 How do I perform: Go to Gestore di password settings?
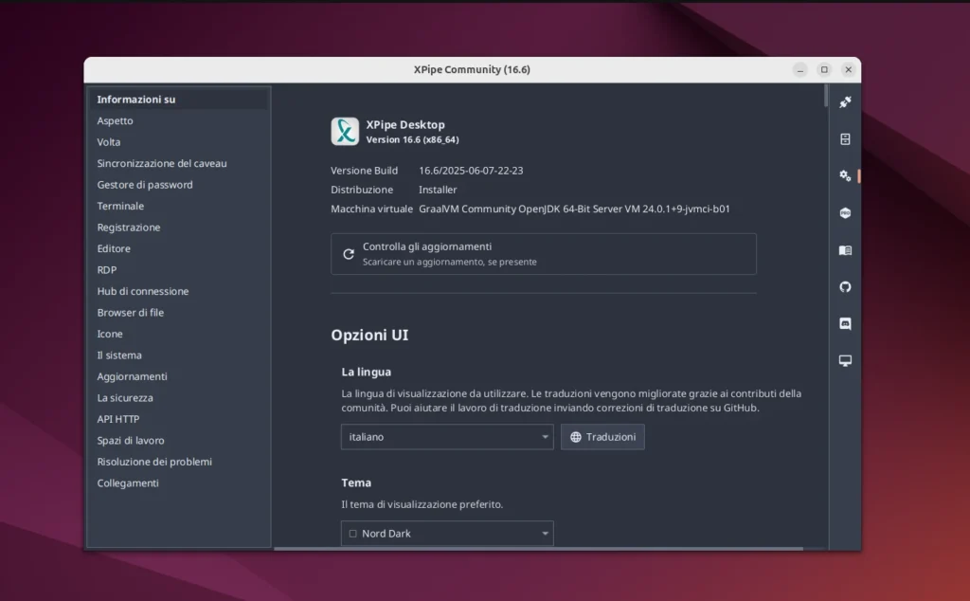[x=145, y=185]
